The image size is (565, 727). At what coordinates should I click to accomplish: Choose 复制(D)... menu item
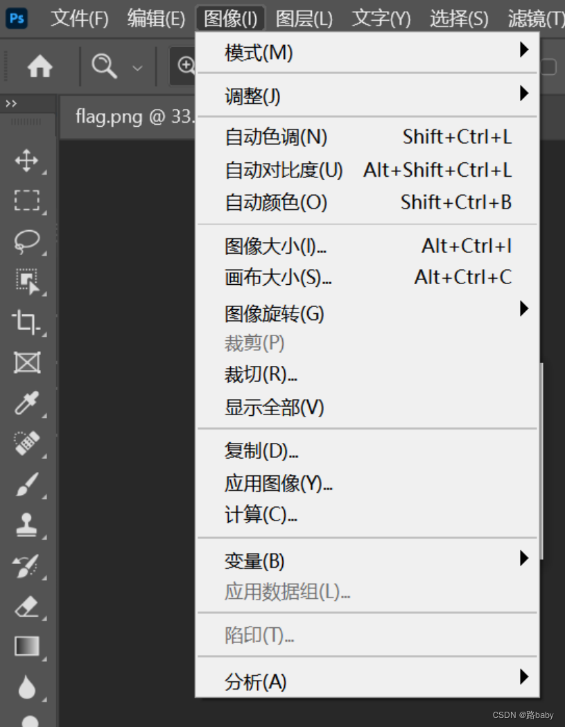click(367, 450)
